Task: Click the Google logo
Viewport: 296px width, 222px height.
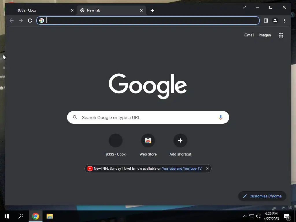Action: [148, 86]
